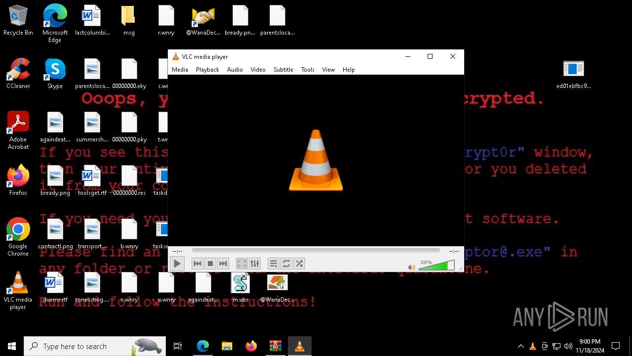The height and width of the screenshot is (356, 632).
Task: Select the Skype desktop shortcut
Action: tap(55, 74)
